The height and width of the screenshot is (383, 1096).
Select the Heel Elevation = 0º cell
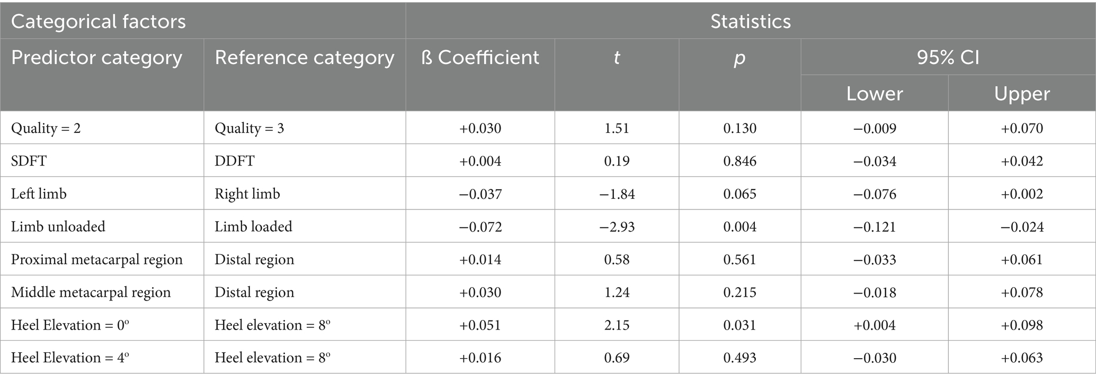[70, 325]
